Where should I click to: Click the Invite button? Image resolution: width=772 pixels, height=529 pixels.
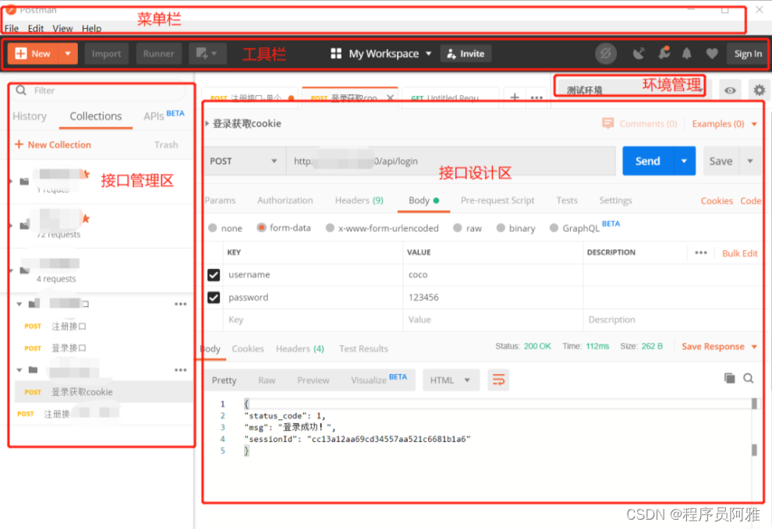click(466, 54)
